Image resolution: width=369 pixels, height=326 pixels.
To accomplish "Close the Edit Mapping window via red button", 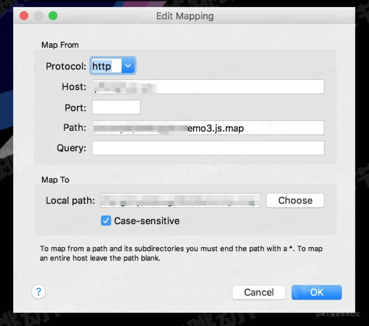I will click(x=24, y=16).
